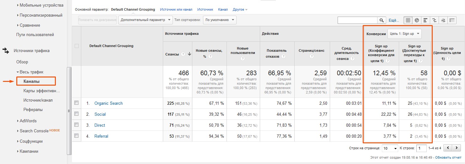Switch primary dimension to Источник или канал
The height and width of the screenshot is (164, 465).
click(176, 9)
